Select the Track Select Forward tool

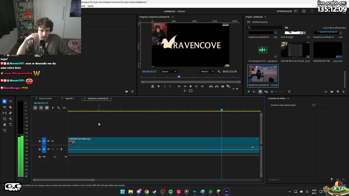tap(10, 101)
